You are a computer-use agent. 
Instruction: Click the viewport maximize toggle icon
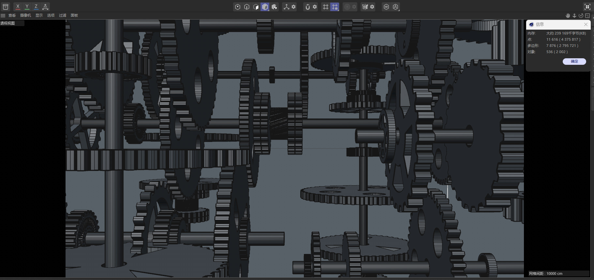[587, 16]
